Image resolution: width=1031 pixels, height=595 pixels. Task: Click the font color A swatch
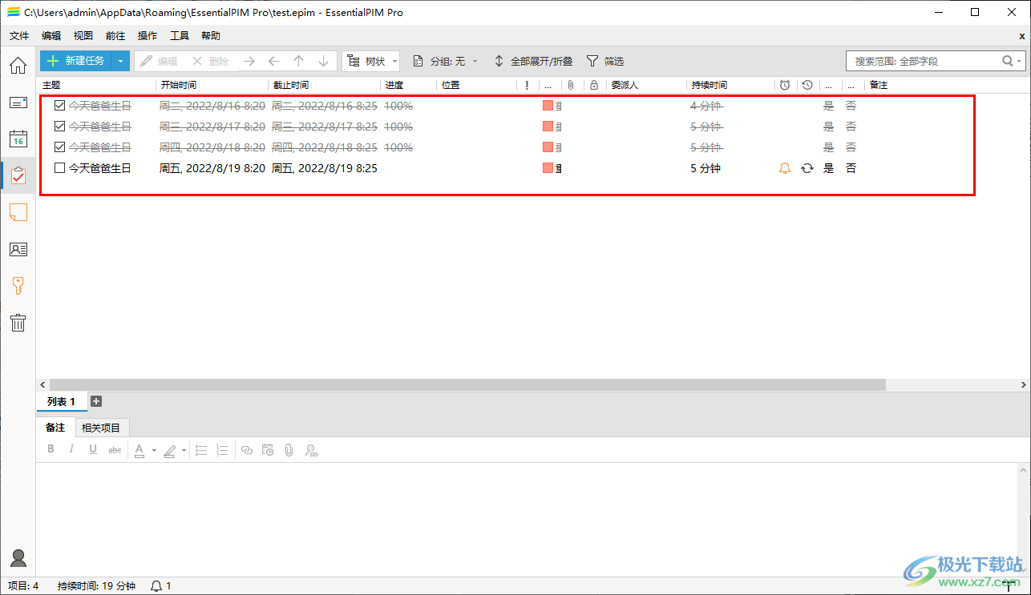139,450
